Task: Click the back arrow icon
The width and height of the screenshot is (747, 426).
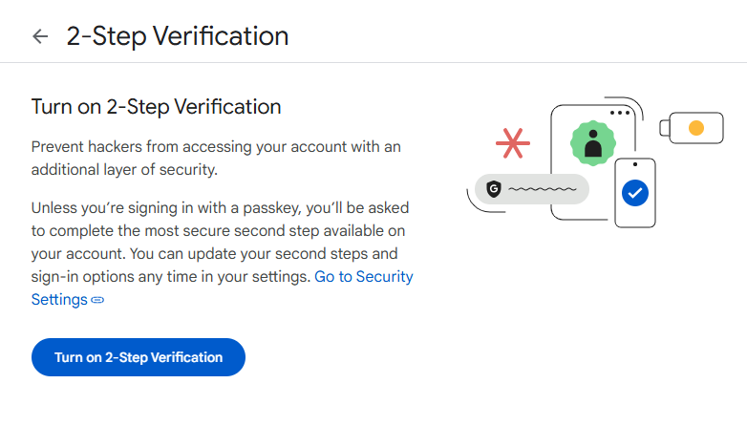Action: pos(39,36)
